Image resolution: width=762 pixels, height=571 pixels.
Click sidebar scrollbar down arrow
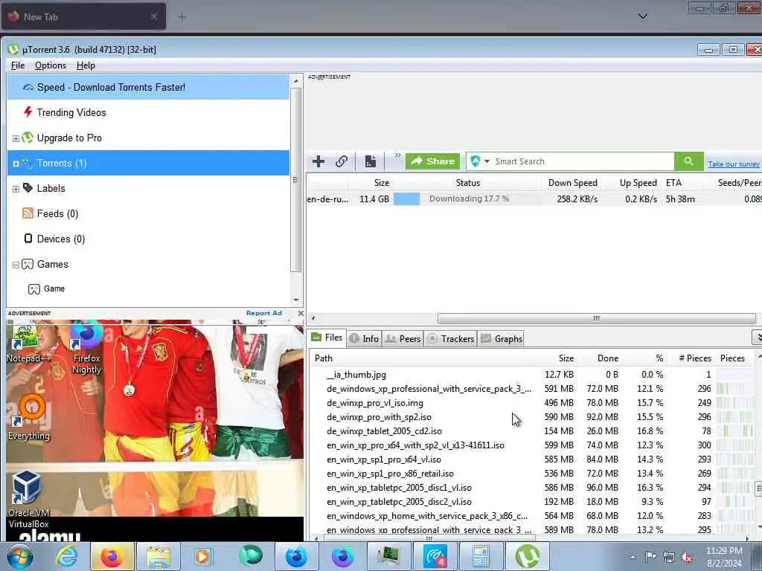(296, 300)
